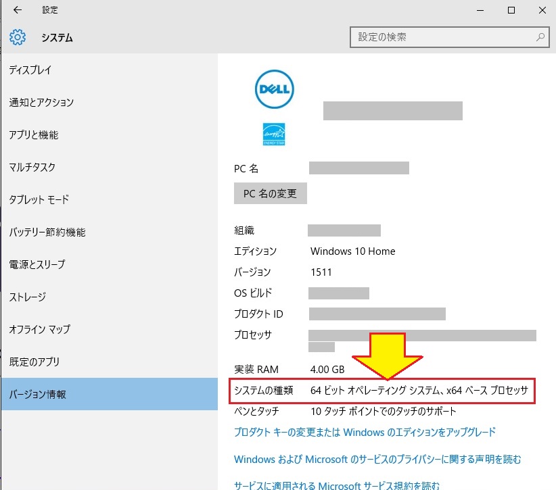Click the システム gear icon
The image size is (556, 490).
pyautogui.click(x=18, y=37)
